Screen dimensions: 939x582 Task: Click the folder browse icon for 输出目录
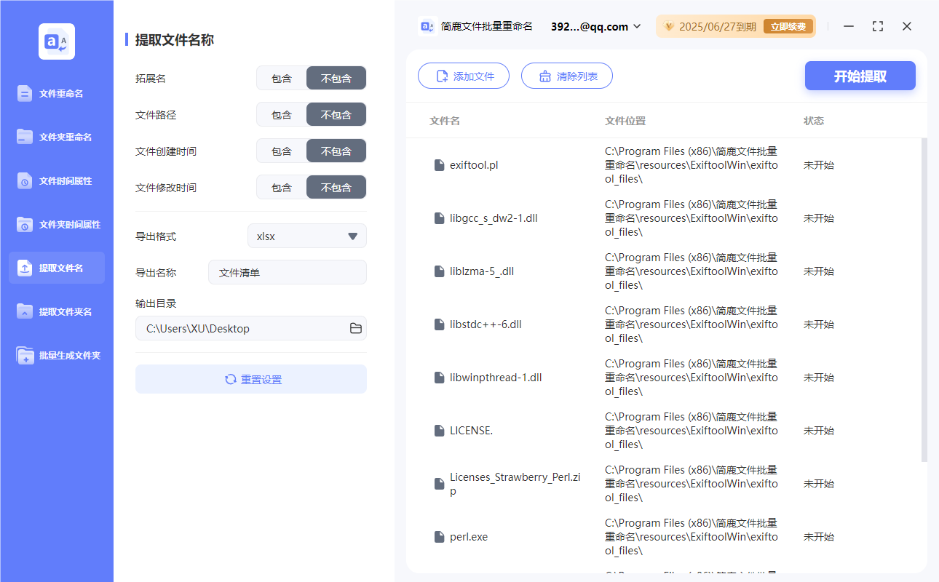click(355, 328)
